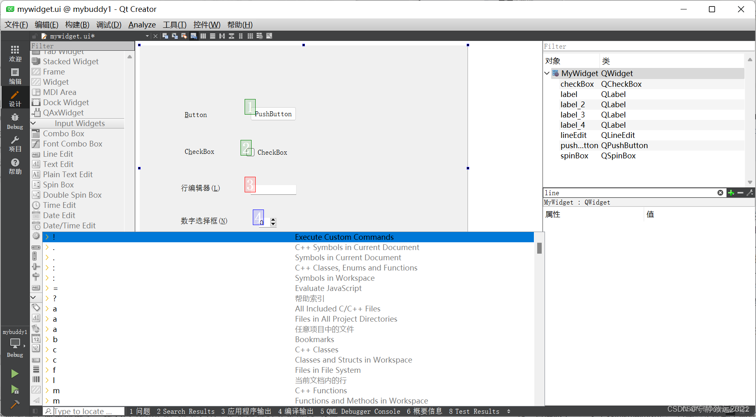The width and height of the screenshot is (756, 417).
Task: Add dynamic property with green plus
Action: click(731, 193)
